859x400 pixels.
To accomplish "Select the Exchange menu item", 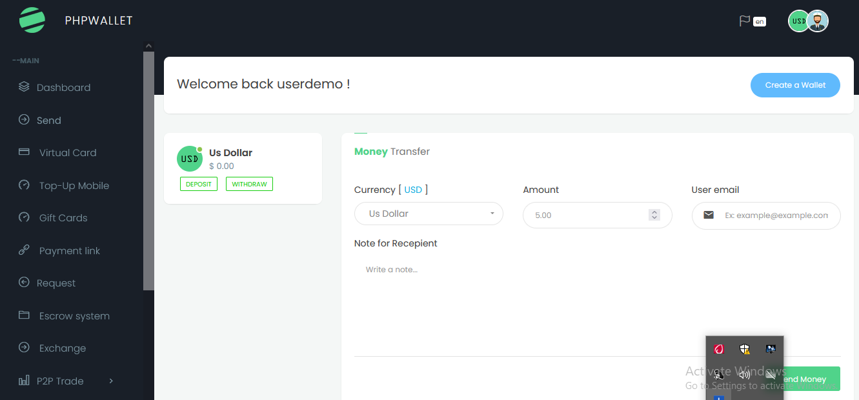I will 62,348.
